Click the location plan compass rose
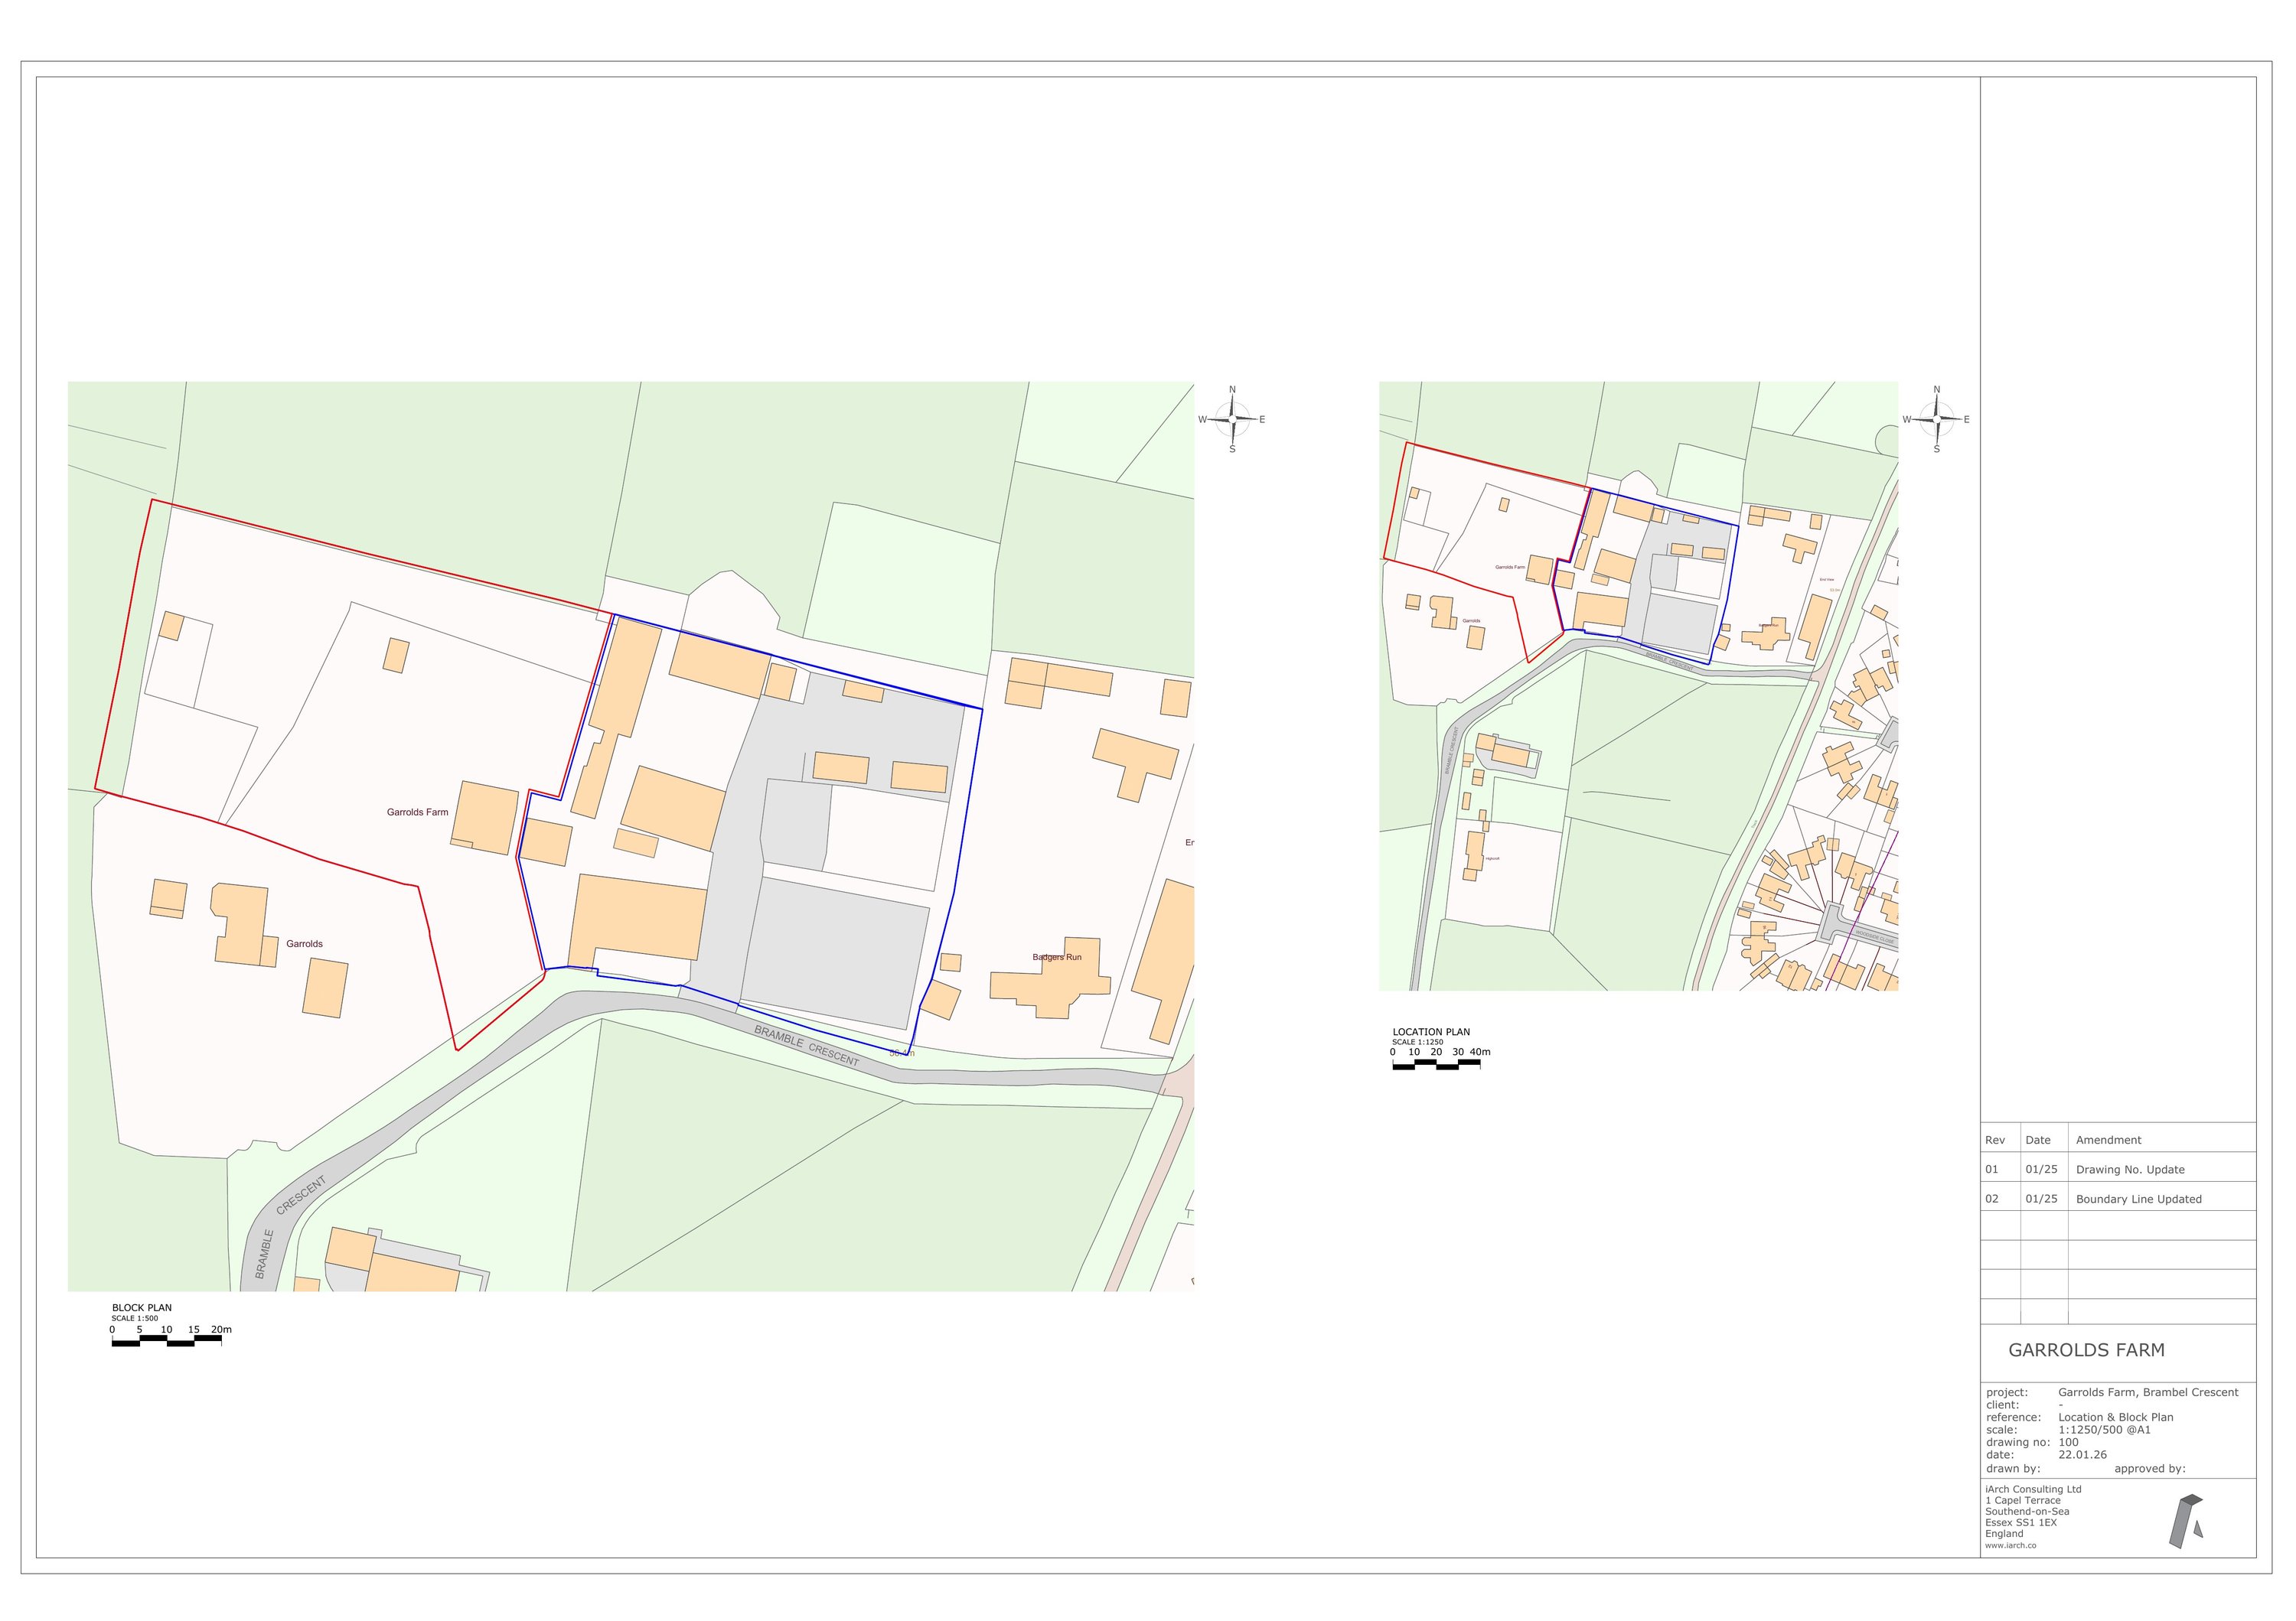Viewport: 2296px width, 1621px height. point(1937,420)
